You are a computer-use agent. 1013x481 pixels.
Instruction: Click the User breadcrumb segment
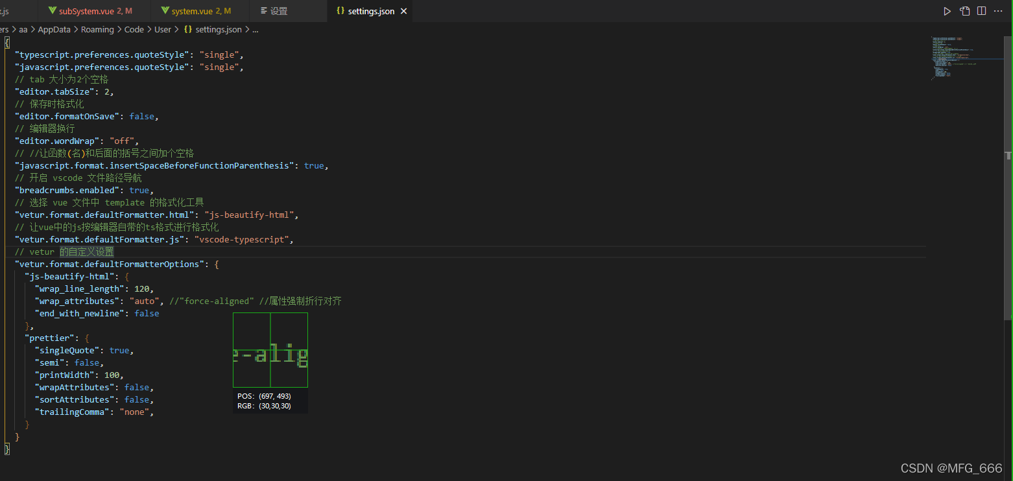[x=163, y=29]
